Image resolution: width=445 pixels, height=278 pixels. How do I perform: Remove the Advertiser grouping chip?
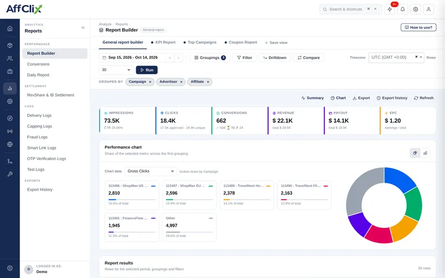coord(181,82)
